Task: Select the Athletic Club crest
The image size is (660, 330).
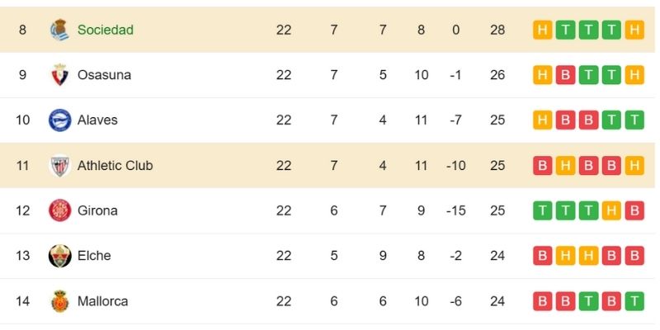Action: click(x=60, y=165)
